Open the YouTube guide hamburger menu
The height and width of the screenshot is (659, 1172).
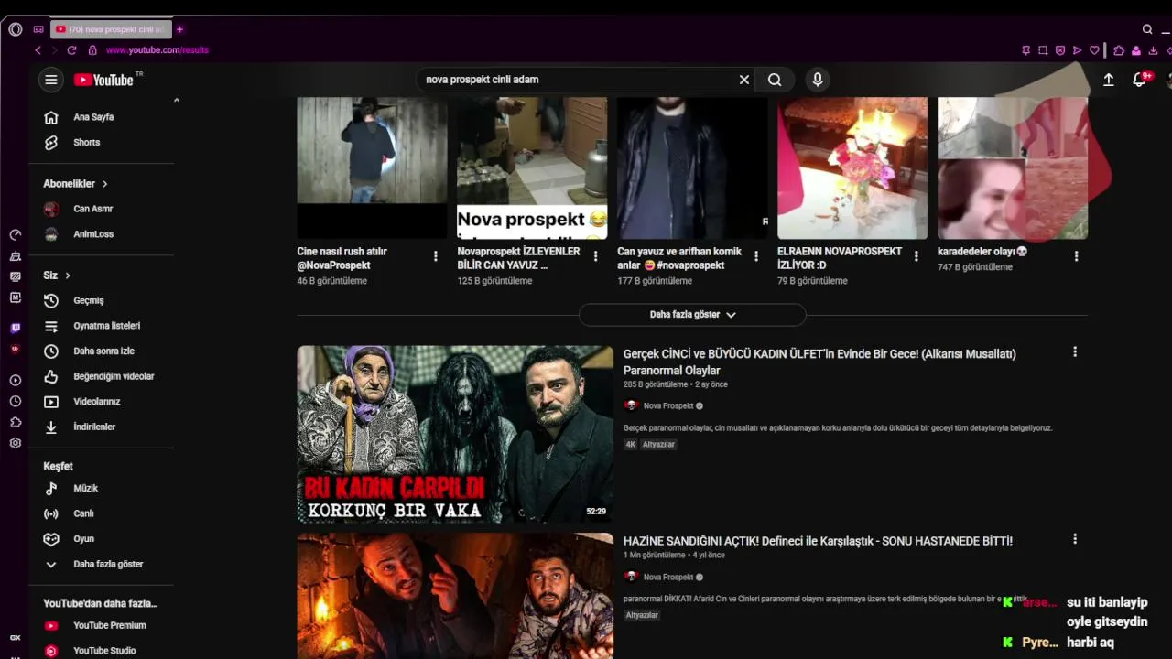(51, 80)
